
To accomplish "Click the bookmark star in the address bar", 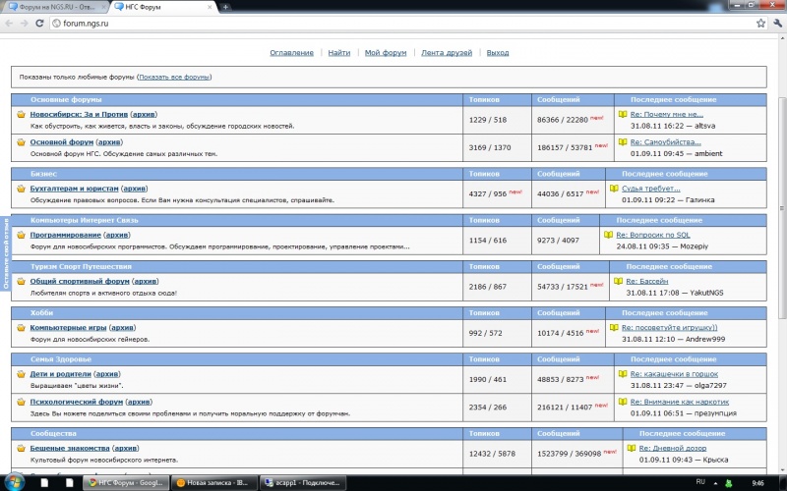I will pos(759,22).
